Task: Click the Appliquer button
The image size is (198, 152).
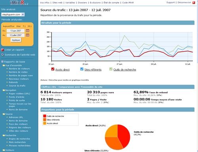Action: click(x=16, y=40)
